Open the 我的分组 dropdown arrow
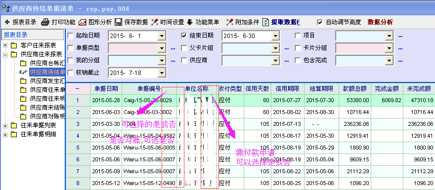 (x=162, y=60)
